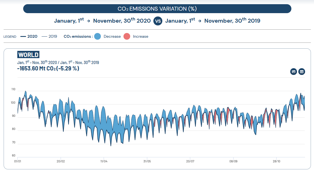Click the red Increase color circle
Screen dimensions: 314x173
pyautogui.click(x=127, y=36)
